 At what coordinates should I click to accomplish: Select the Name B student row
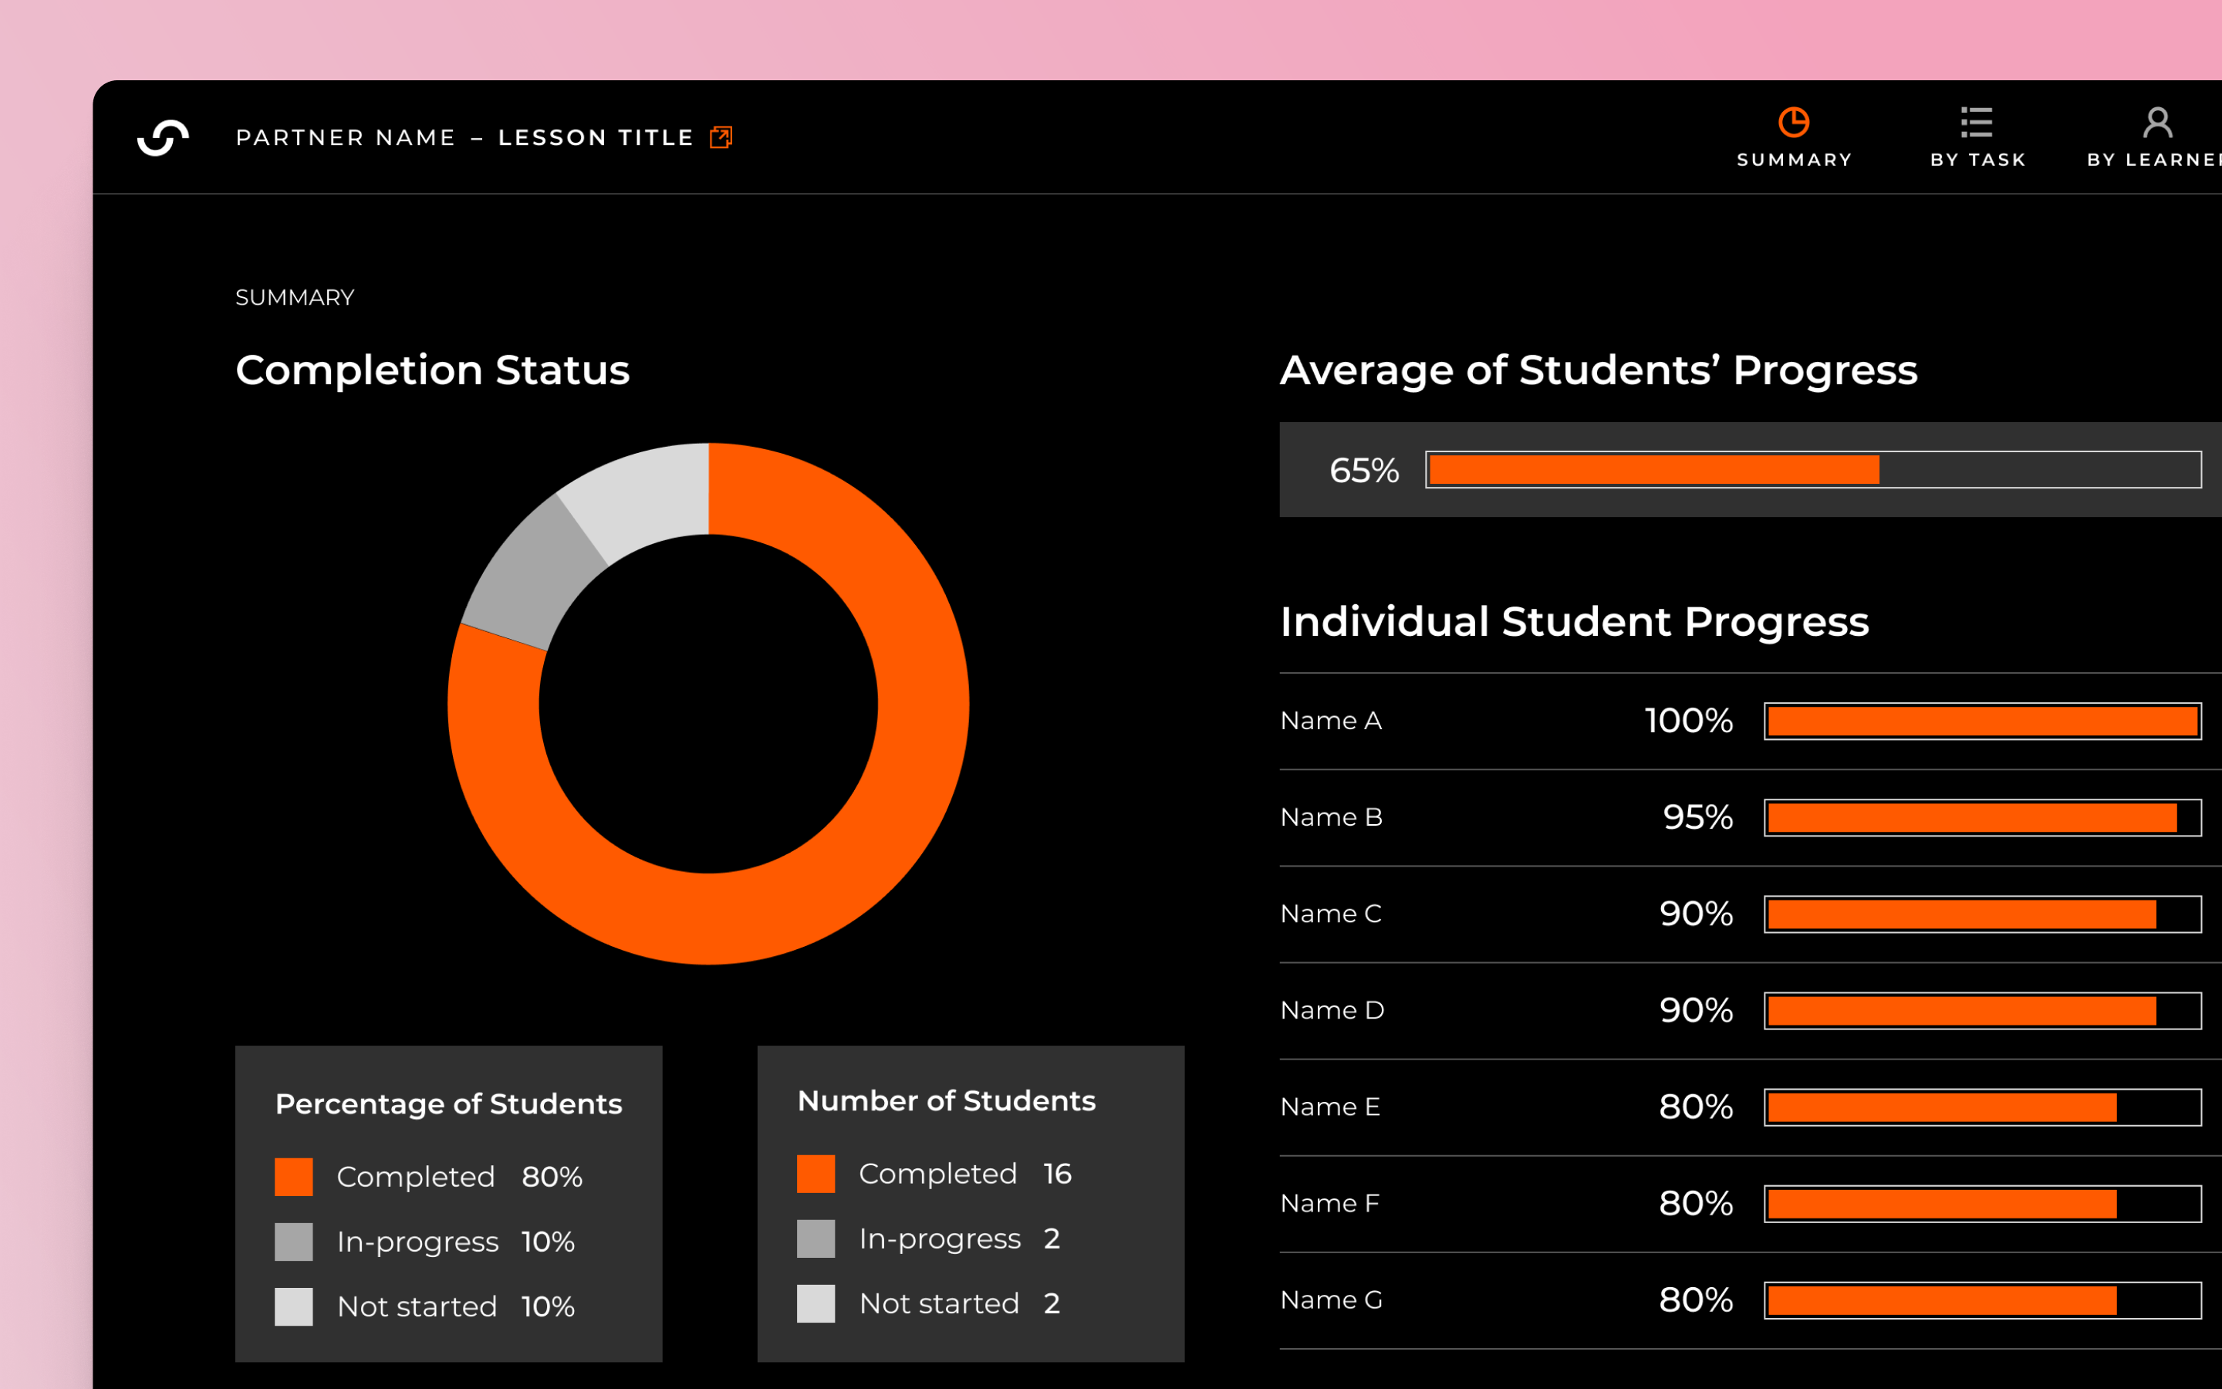(1332, 816)
